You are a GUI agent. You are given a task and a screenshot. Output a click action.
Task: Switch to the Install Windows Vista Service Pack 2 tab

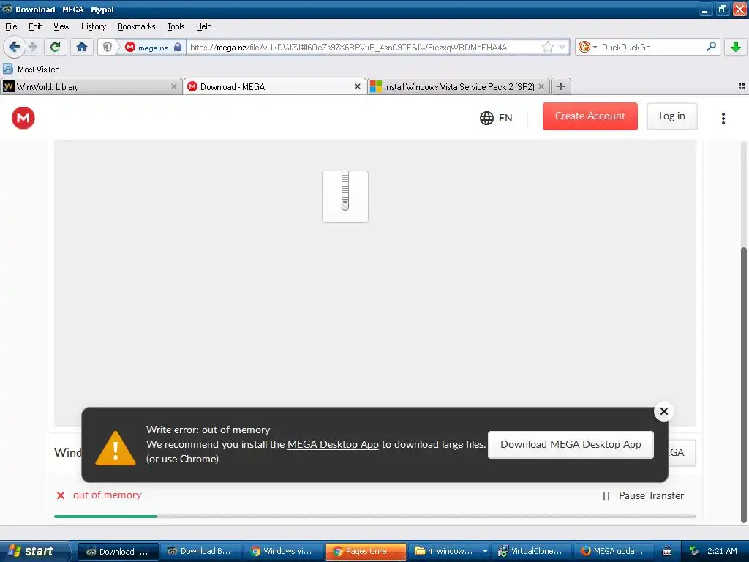459,86
